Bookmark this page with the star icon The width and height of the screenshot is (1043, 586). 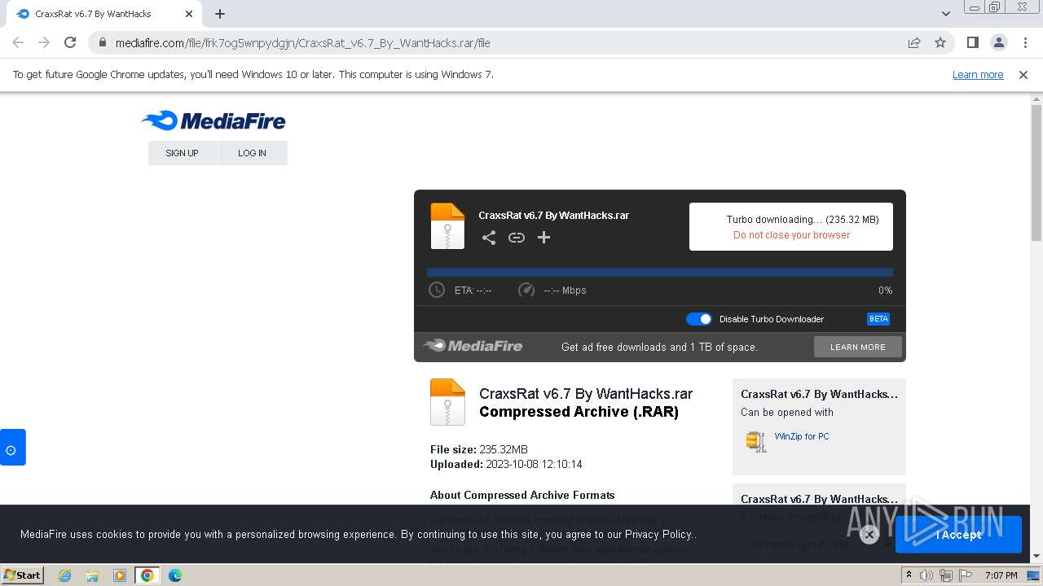pyautogui.click(x=940, y=42)
